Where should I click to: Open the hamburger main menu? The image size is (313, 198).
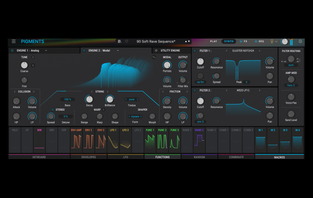pos(13,41)
